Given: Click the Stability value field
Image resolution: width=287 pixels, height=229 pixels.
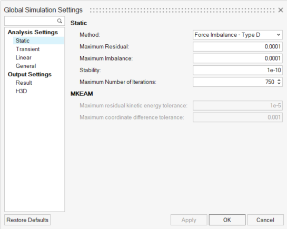Looking at the screenshot, I should point(237,70).
